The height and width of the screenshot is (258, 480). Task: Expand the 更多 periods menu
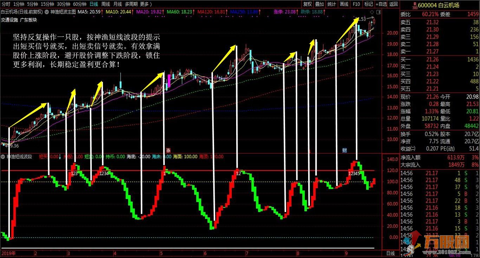tap(146, 4)
